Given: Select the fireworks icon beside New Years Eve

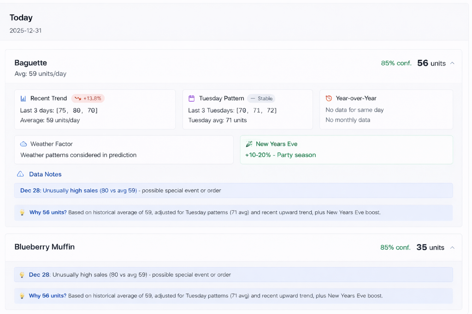Looking at the screenshot, I should [249, 144].
